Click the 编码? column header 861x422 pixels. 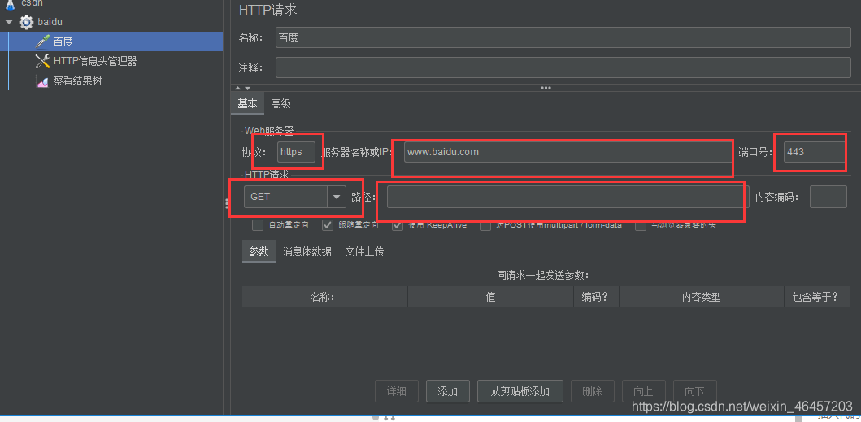pos(596,297)
